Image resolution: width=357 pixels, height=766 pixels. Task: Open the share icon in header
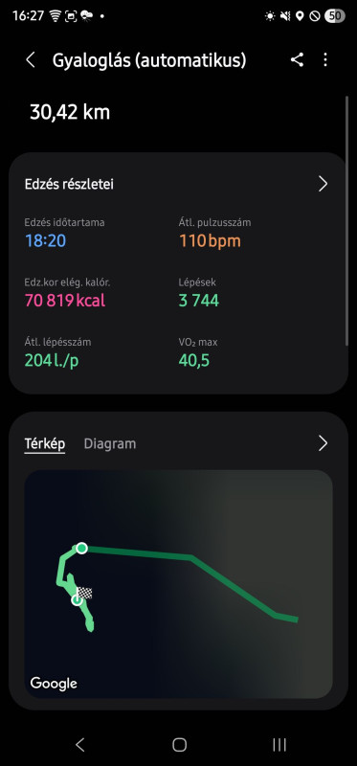click(x=297, y=60)
